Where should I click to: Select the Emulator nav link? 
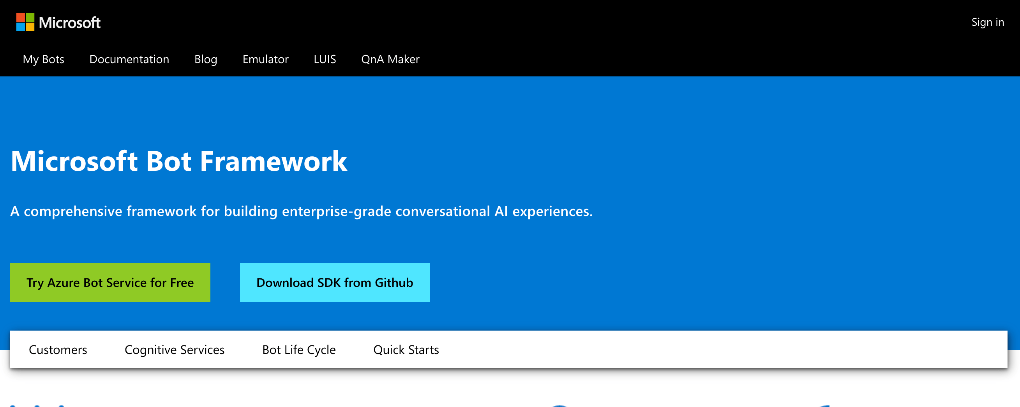click(x=265, y=59)
